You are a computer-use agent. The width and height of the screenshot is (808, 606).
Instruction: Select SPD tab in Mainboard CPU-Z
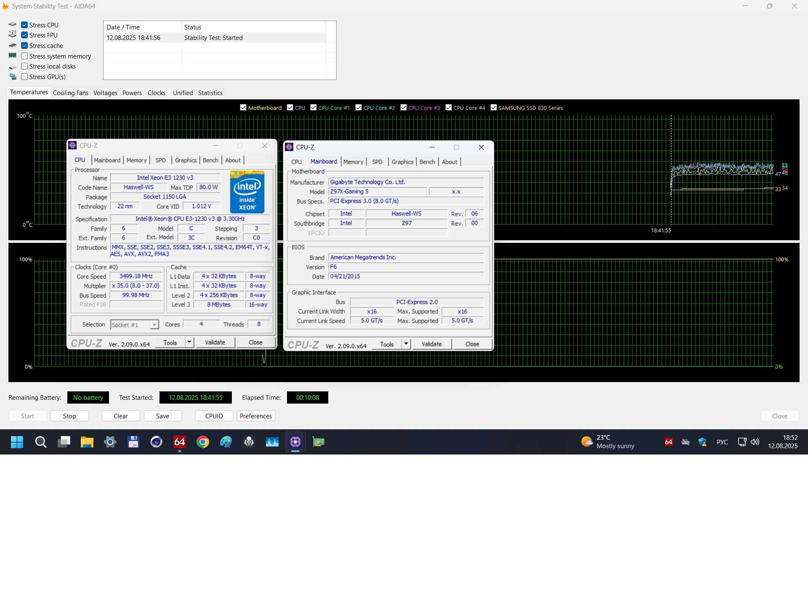(x=377, y=162)
